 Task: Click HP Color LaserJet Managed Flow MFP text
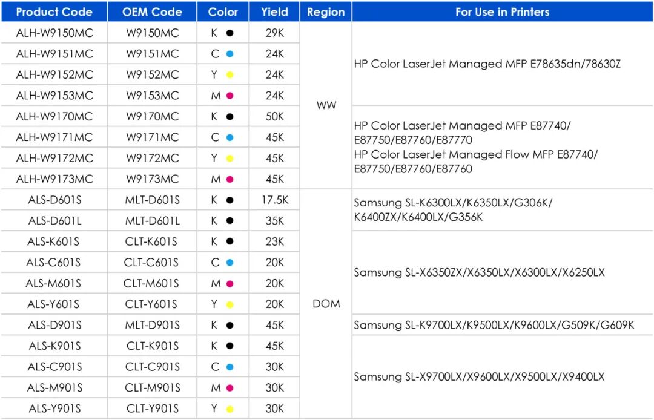(x=475, y=162)
